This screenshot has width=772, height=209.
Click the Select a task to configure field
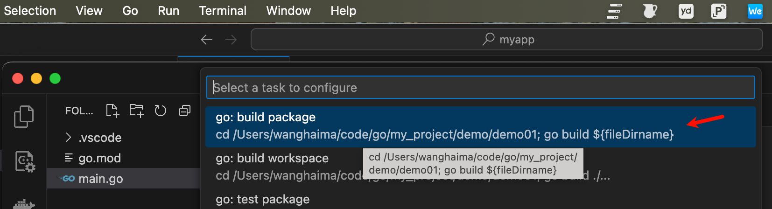pos(480,88)
